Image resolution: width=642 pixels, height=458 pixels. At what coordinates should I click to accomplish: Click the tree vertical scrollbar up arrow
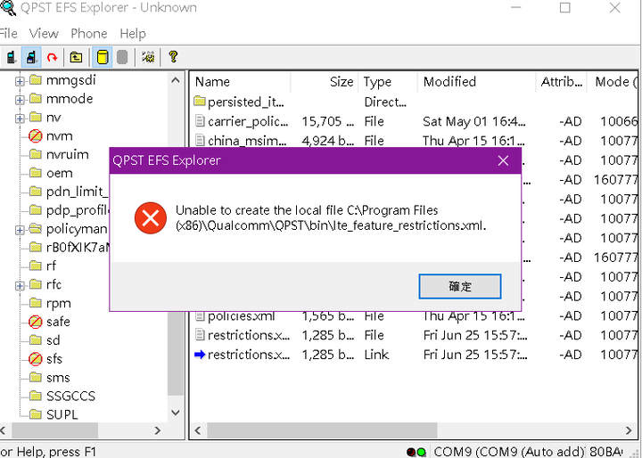(x=176, y=80)
